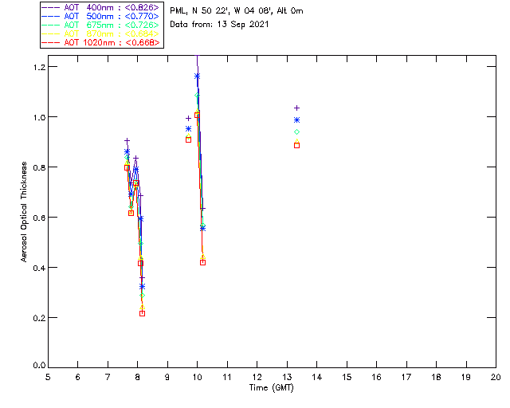The image size is (510, 408).
Task: Click the 'Aerosol Optical Thickness' axis label
Action: click(x=24, y=212)
